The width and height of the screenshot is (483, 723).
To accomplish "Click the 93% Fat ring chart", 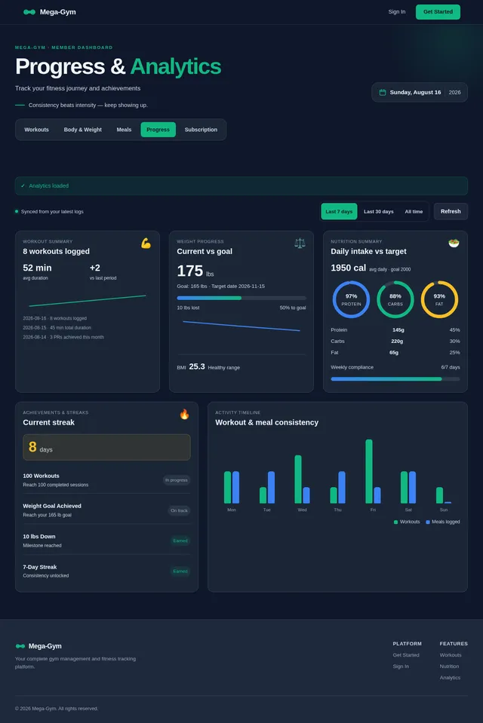I will pos(439,299).
